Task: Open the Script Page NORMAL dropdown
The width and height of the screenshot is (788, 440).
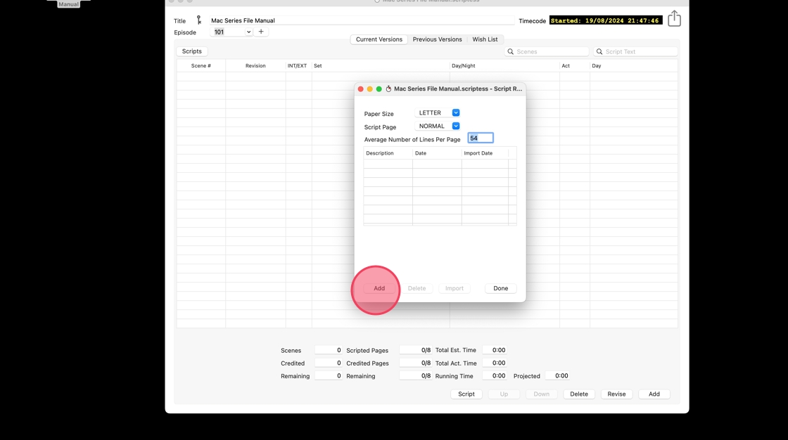Action: click(456, 126)
